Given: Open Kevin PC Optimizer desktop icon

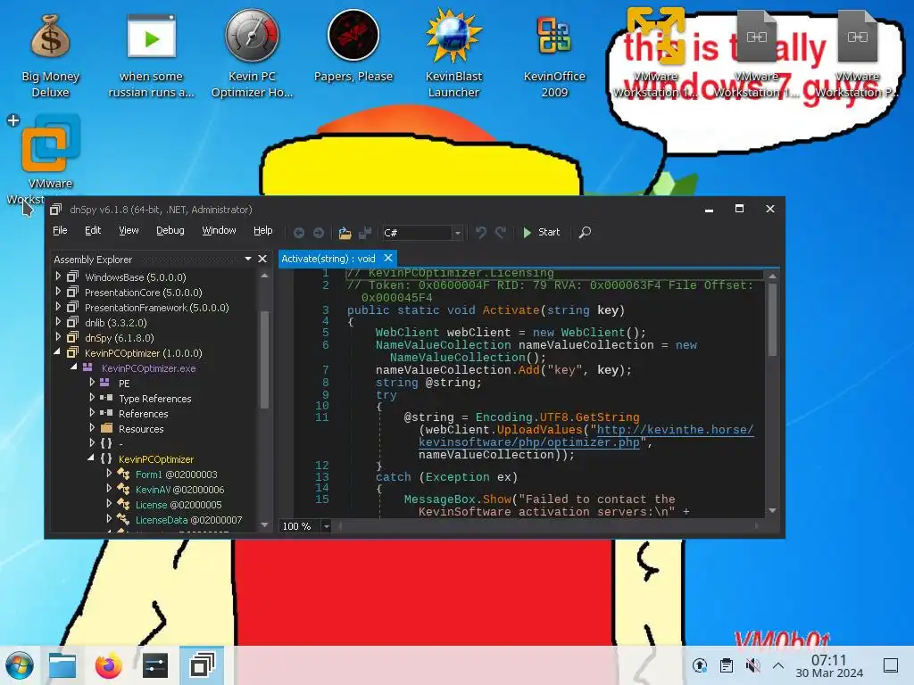Looking at the screenshot, I should [x=252, y=54].
